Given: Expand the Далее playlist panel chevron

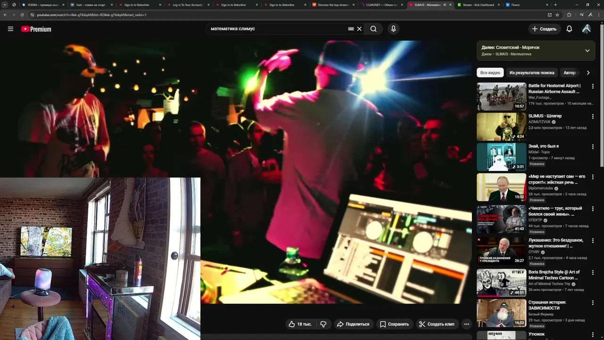Looking at the screenshot, I should (587, 51).
